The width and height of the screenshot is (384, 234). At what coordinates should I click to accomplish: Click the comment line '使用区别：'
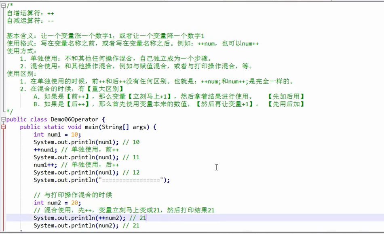21,74
